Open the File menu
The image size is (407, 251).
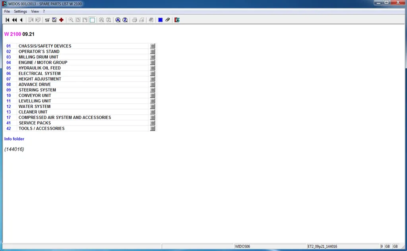(7, 12)
